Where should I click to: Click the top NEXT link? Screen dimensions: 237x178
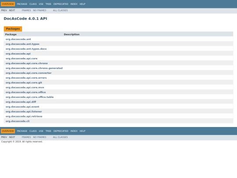[12, 10]
